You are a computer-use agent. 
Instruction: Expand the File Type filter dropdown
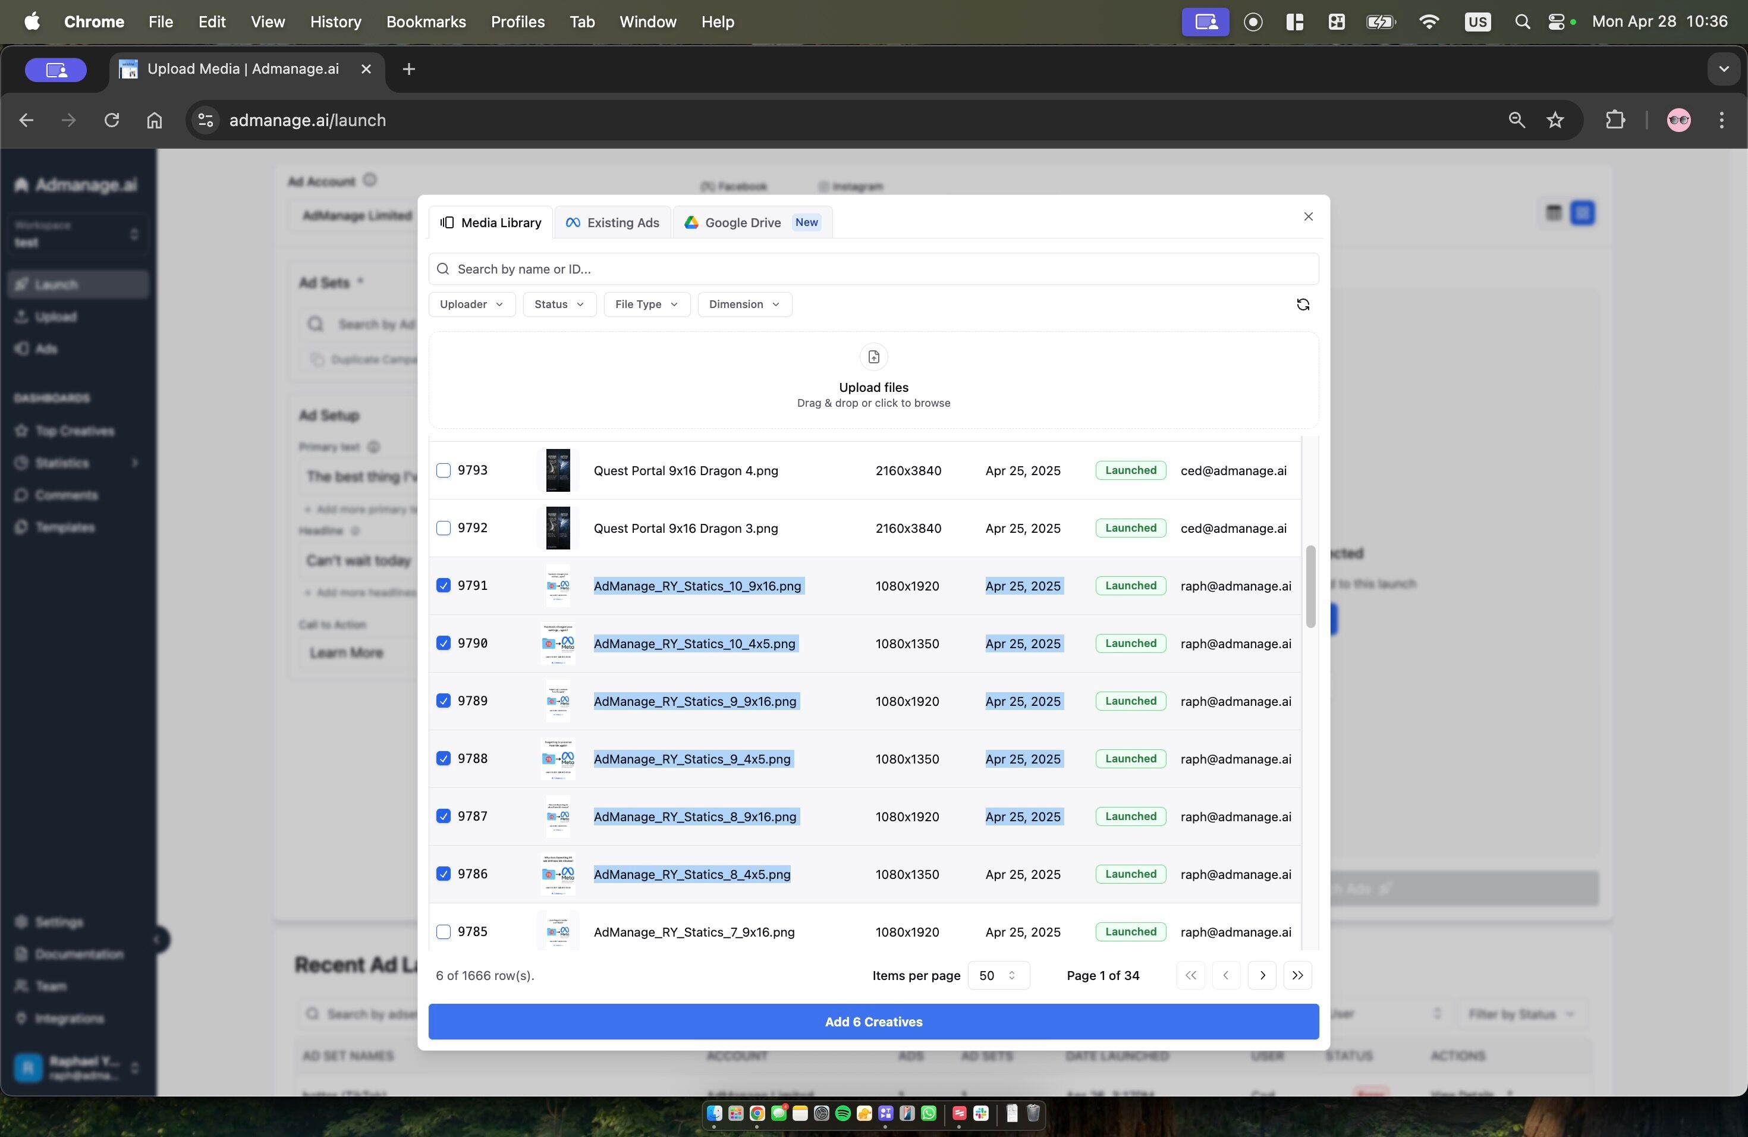point(646,304)
